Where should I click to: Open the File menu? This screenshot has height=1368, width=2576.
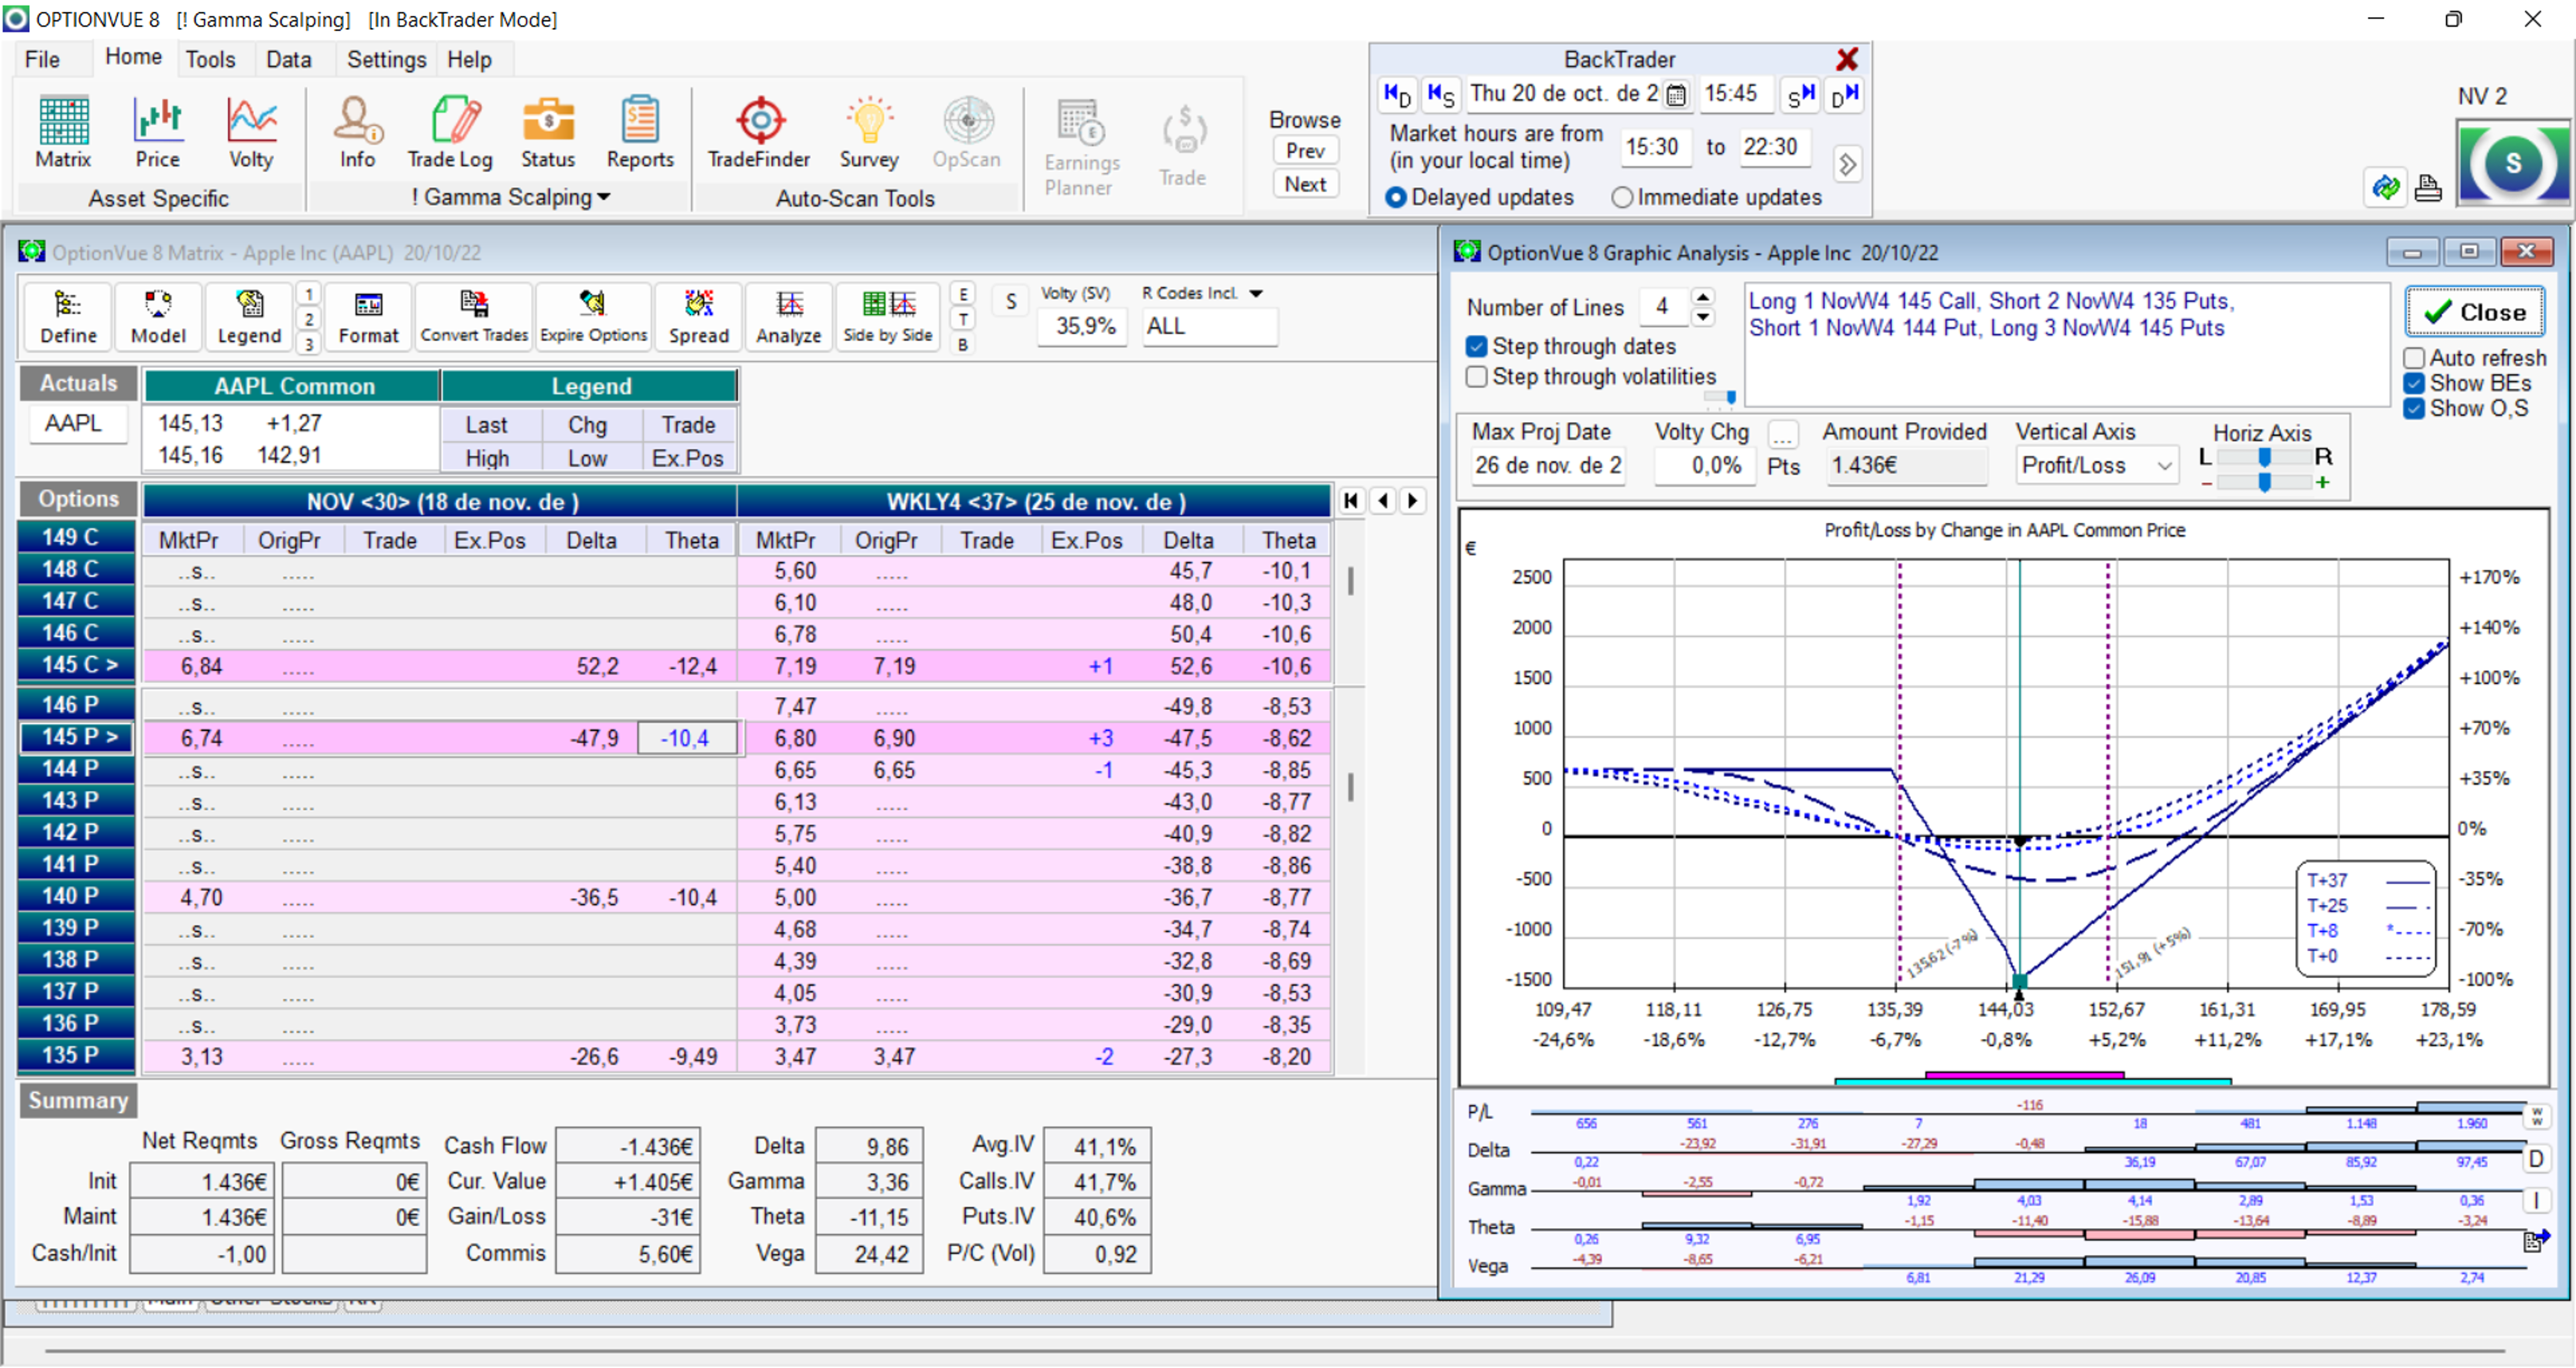[x=42, y=59]
